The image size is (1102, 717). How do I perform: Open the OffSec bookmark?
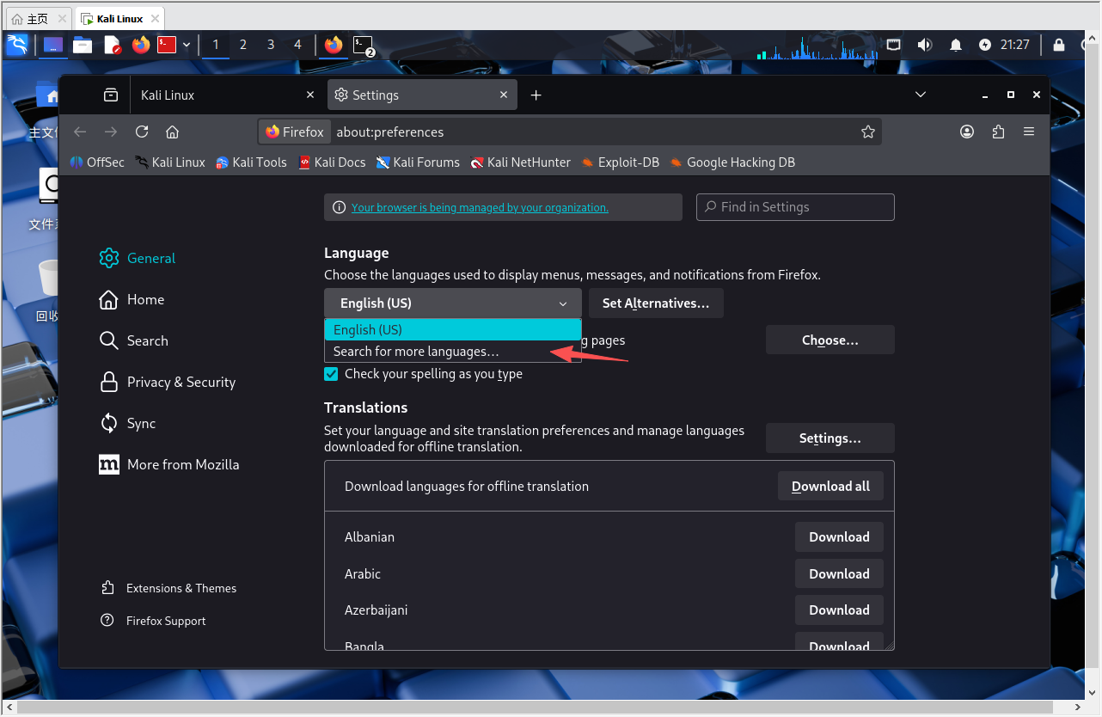pyautogui.click(x=97, y=162)
